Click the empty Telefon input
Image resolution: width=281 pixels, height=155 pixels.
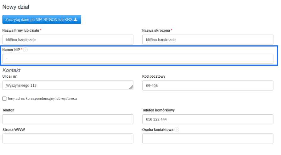pyautogui.click(x=68, y=119)
